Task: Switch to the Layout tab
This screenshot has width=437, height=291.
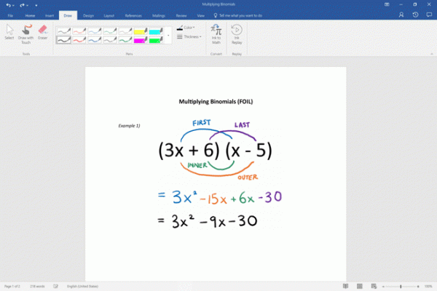Action: click(109, 15)
